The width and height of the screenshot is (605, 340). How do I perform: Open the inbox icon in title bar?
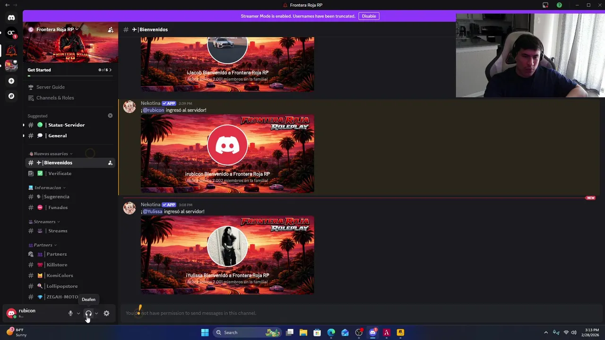(545, 5)
